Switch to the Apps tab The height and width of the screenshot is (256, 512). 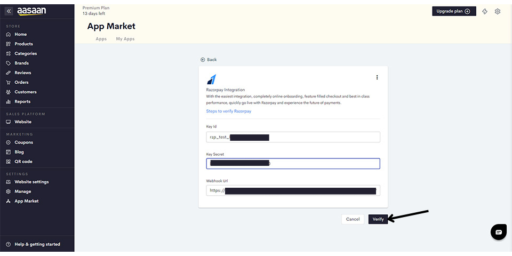click(x=101, y=39)
